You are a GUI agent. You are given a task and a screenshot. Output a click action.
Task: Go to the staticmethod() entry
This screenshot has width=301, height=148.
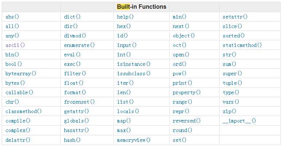point(242,45)
